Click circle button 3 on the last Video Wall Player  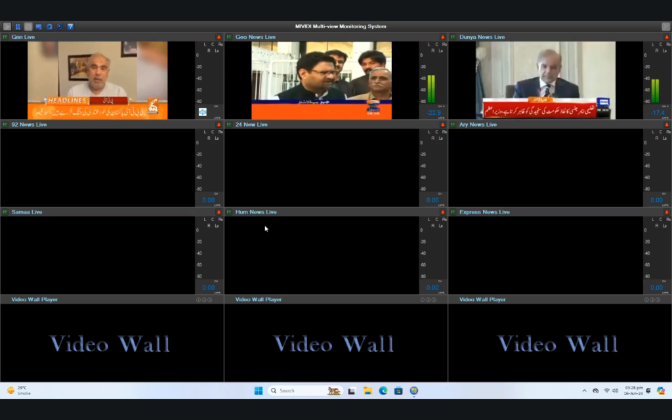tap(657, 299)
